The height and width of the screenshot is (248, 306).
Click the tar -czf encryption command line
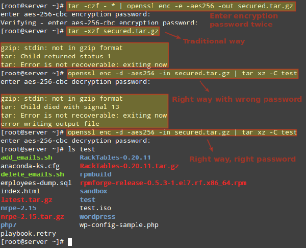click(x=181, y=6)
